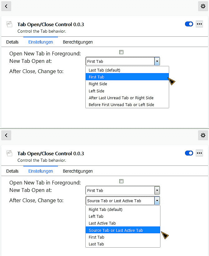This screenshot has width=209, height=256.
Task: Open the Details tab in the lower panel
Action: tap(12, 171)
